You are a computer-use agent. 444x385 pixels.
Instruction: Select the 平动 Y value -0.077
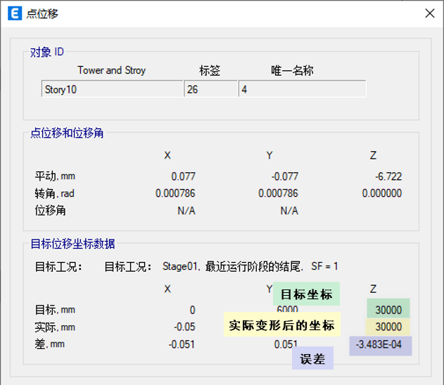click(x=285, y=176)
